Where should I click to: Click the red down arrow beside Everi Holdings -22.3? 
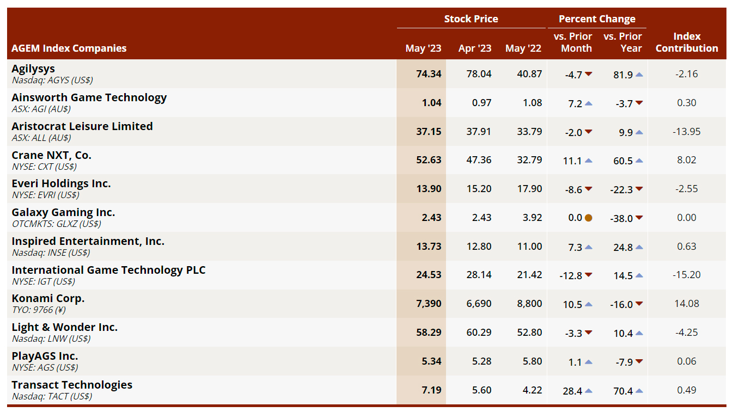coord(639,189)
